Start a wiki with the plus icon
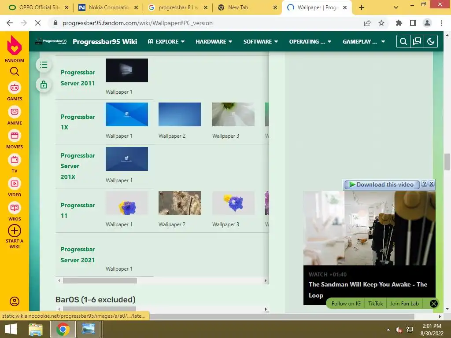This screenshot has width=451, height=338. (15, 231)
